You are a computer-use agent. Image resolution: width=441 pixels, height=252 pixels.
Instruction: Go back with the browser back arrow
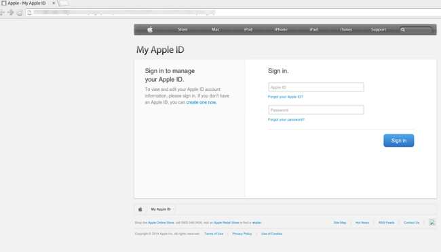pos(2,12)
